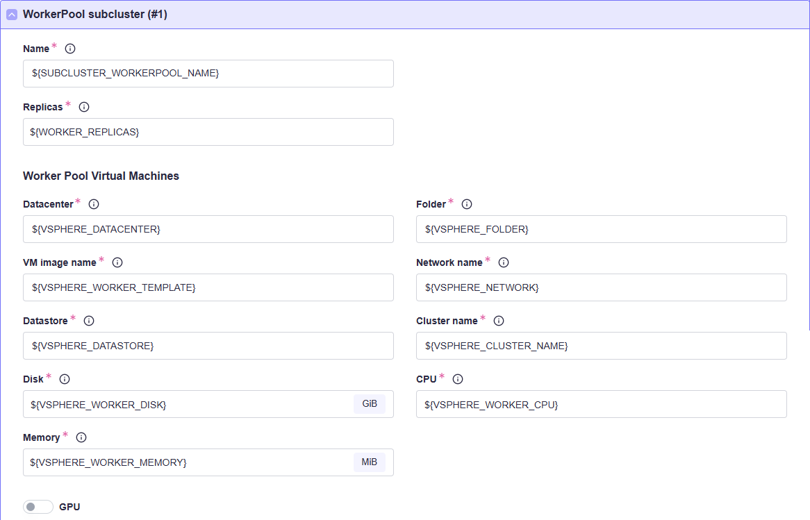Collapse the WorkerPool subcluster (#1) section
This screenshot has height=520, width=810.
pyautogui.click(x=12, y=15)
